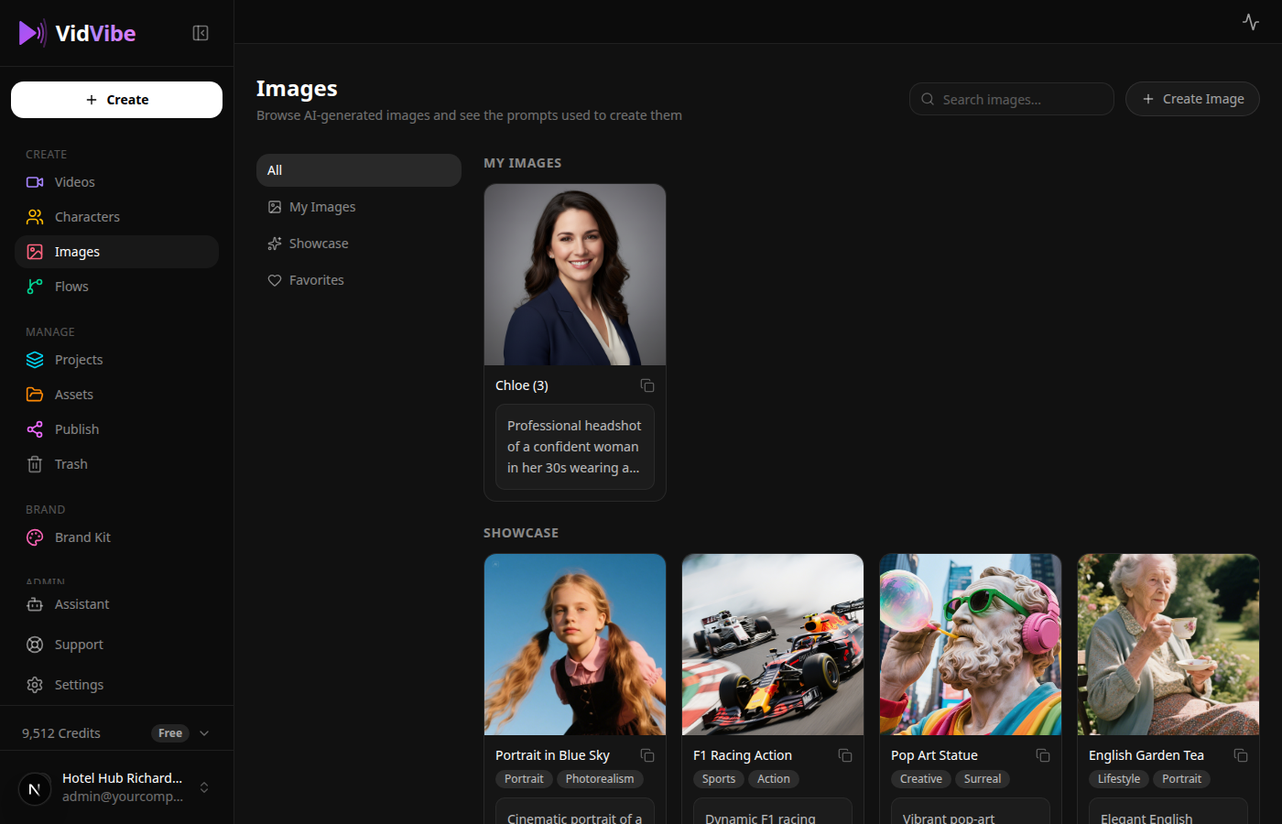Image resolution: width=1282 pixels, height=824 pixels.
Task: Click the Flows branch icon
Action: [35, 287]
